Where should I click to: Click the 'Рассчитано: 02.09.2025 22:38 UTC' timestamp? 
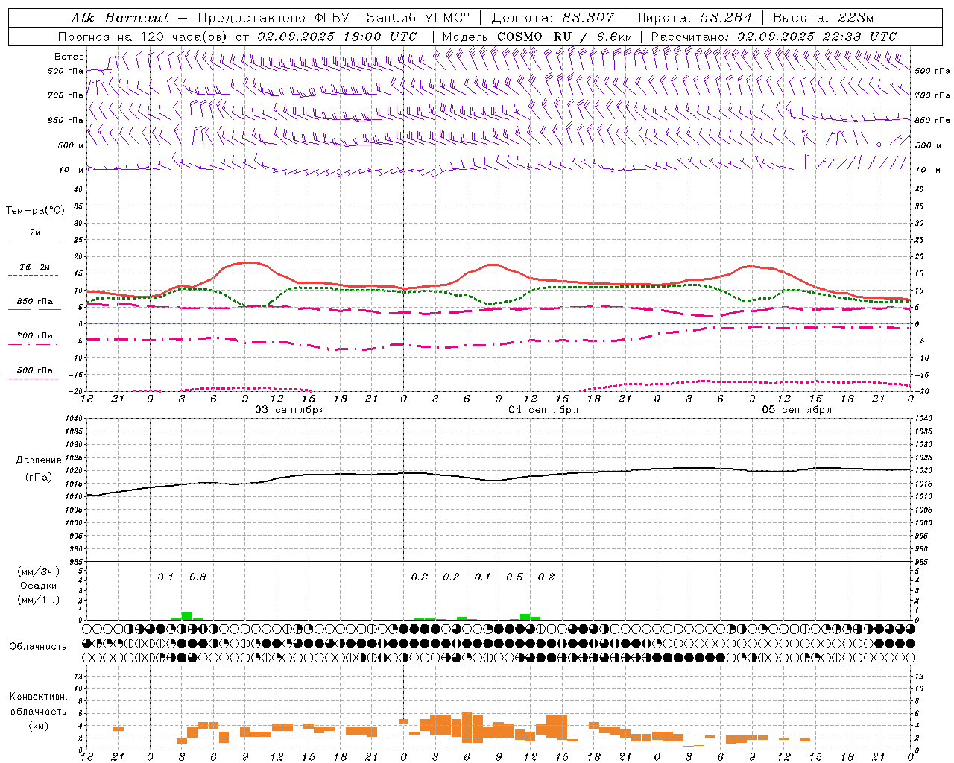point(774,37)
